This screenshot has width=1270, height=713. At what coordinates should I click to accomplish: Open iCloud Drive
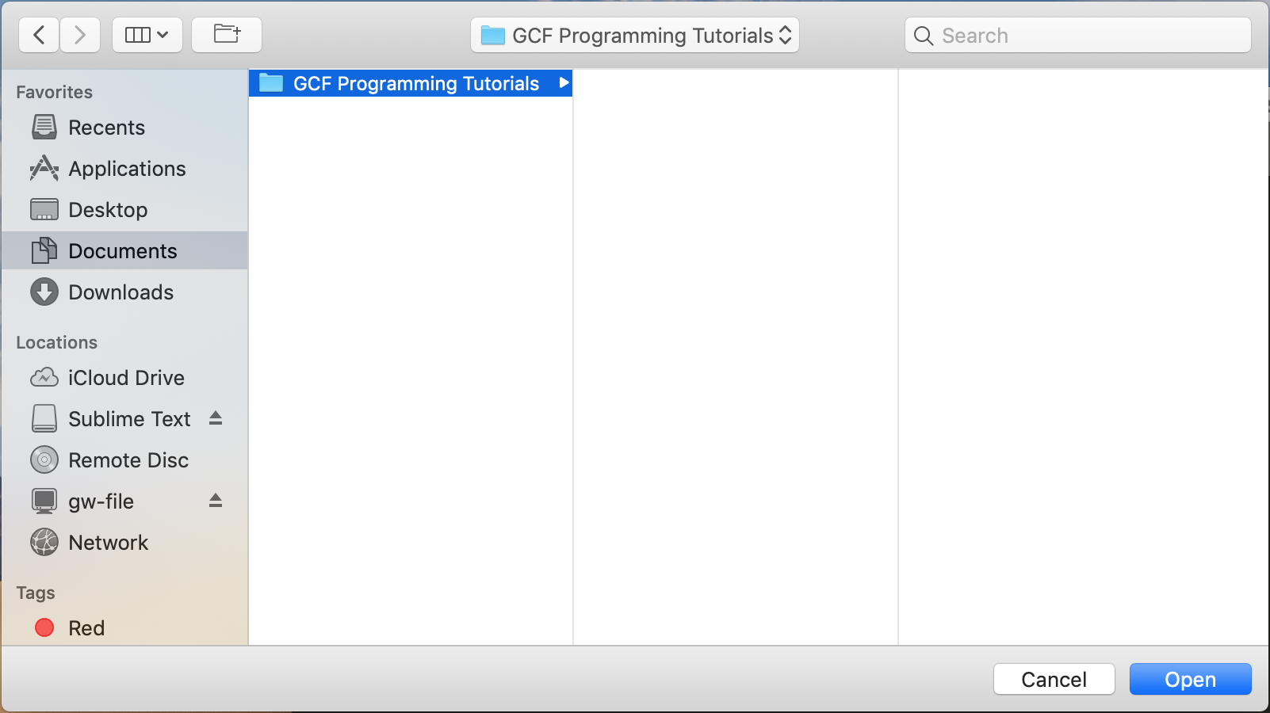(x=125, y=377)
